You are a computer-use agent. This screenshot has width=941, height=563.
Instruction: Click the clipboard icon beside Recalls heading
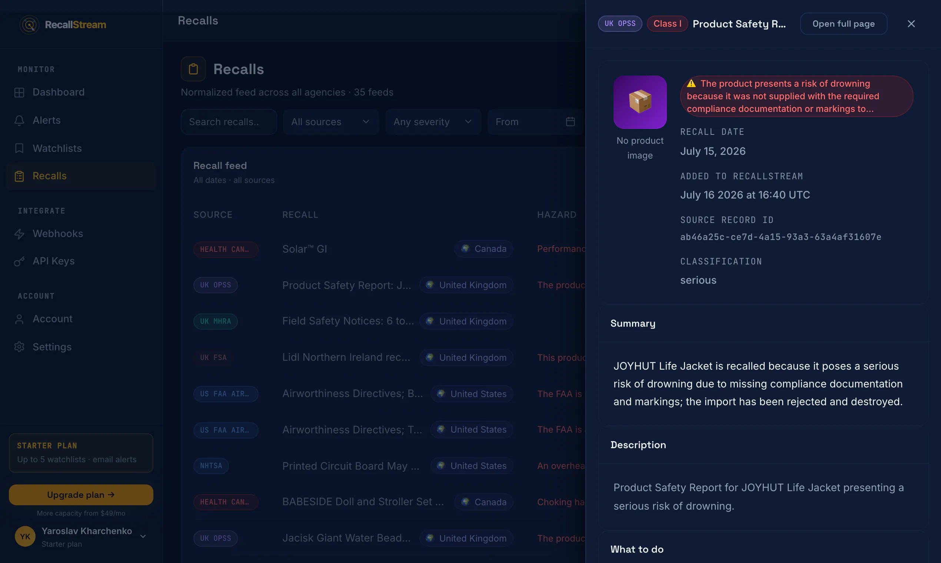pos(193,69)
